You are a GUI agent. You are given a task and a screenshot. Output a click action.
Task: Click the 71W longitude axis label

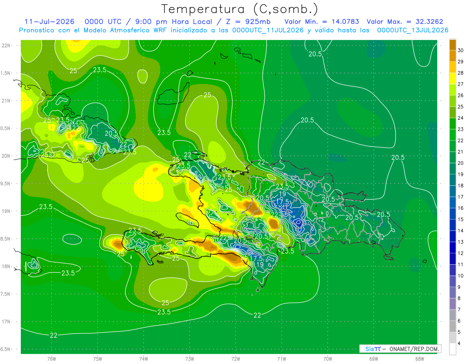(x=281, y=359)
